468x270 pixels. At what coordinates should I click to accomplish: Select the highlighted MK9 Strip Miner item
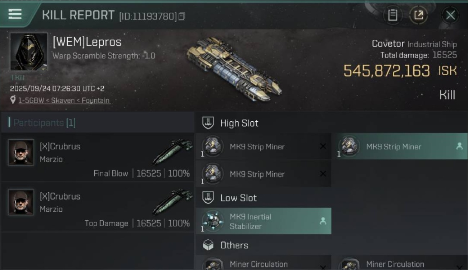point(399,147)
